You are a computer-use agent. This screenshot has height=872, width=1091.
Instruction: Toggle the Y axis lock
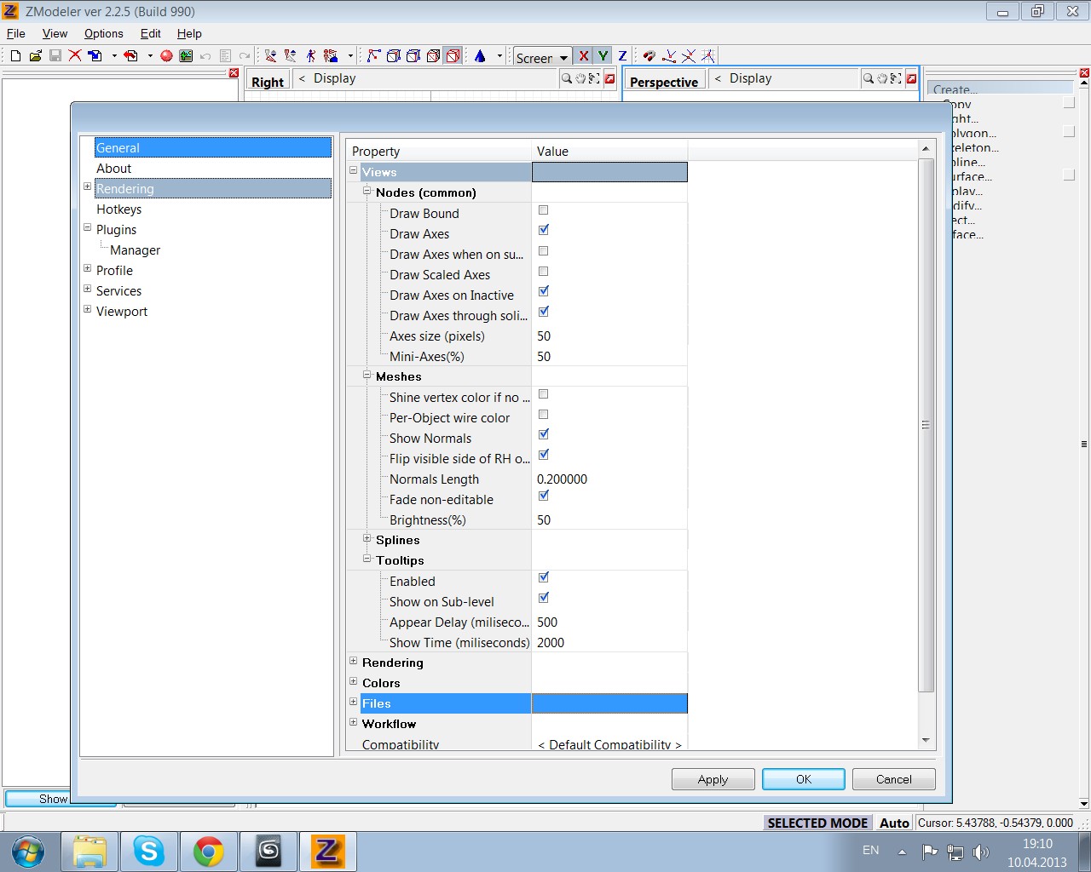click(603, 56)
